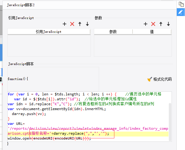This screenshot has width=185, height=150.
Task: Add a new referenced JavaScript entry
Action: tap(65, 24)
